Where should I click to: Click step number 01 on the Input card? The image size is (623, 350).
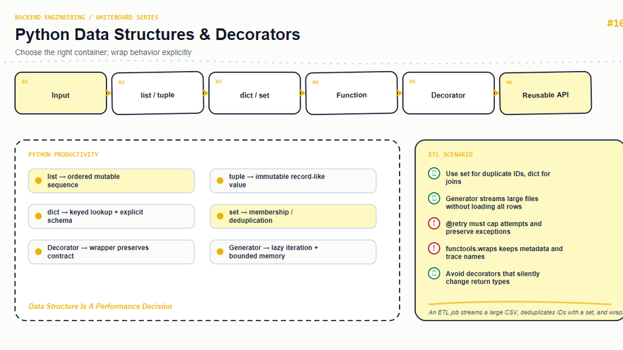point(24,82)
